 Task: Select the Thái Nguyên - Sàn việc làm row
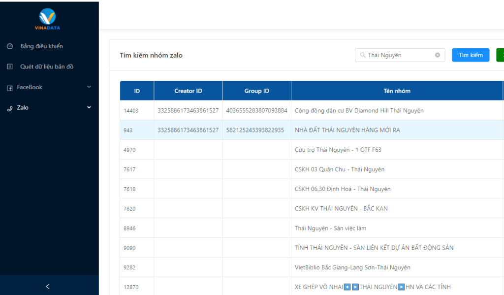coord(330,228)
